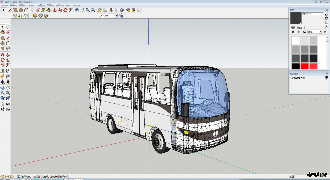Open the 窗口(W) menu
The image size is (330, 180).
coord(60,5)
